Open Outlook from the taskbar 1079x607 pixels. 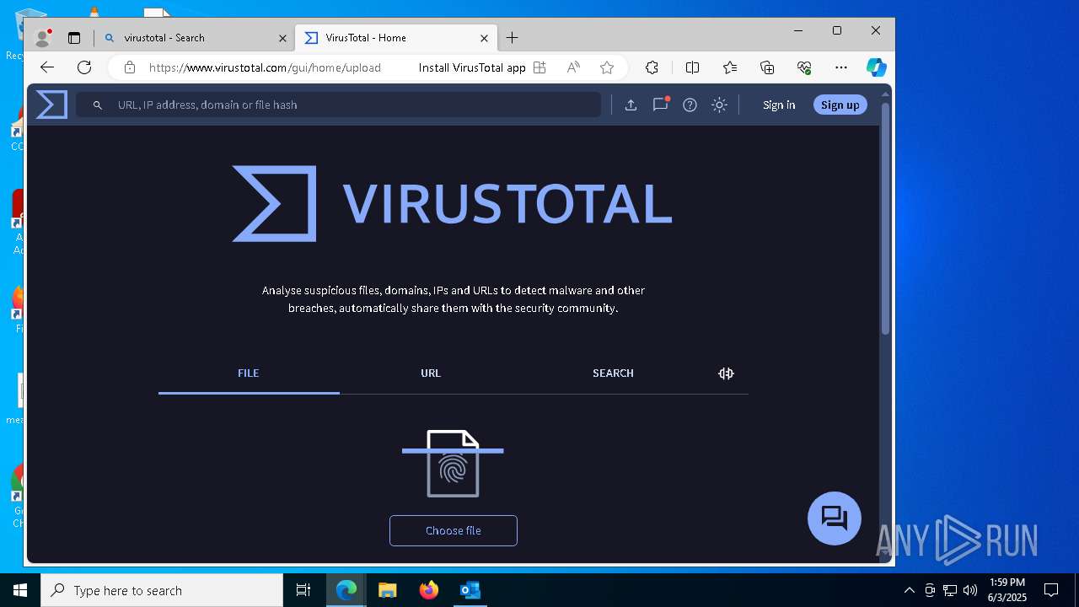pyautogui.click(x=470, y=590)
